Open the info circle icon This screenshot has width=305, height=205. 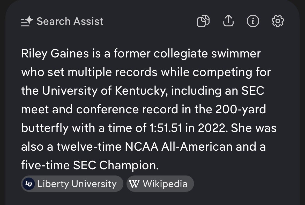[x=253, y=21]
